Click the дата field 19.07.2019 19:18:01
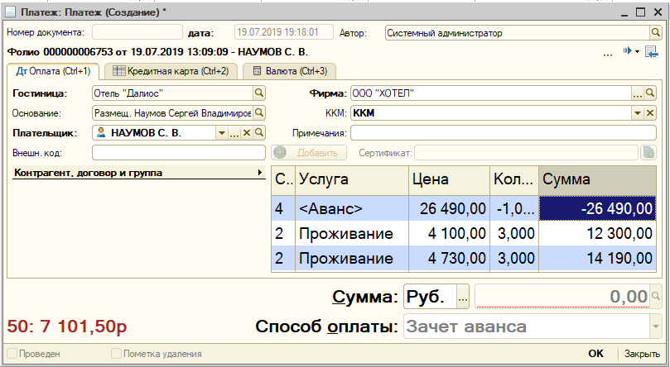 284,32
